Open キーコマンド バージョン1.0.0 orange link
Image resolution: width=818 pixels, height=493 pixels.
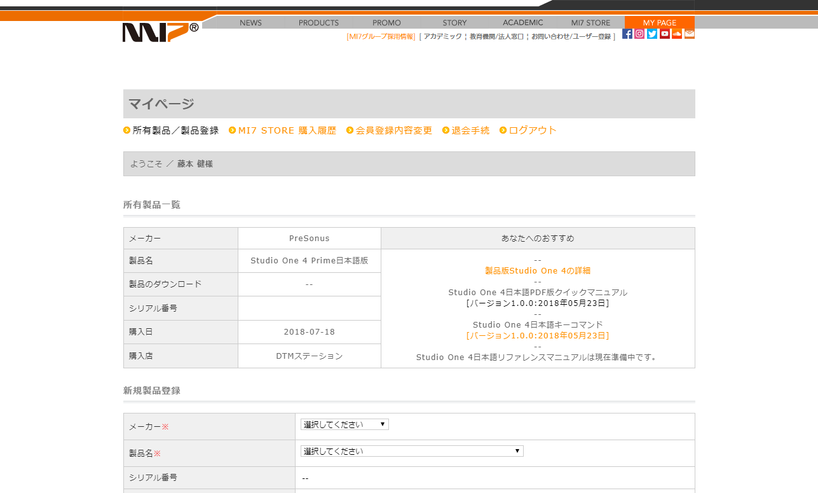coord(538,335)
